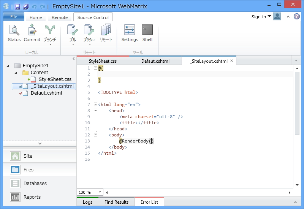Image resolution: width=304 pixels, height=209 pixels.
Task: Collapse the html element fold at line 7
Action: coord(95,104)
